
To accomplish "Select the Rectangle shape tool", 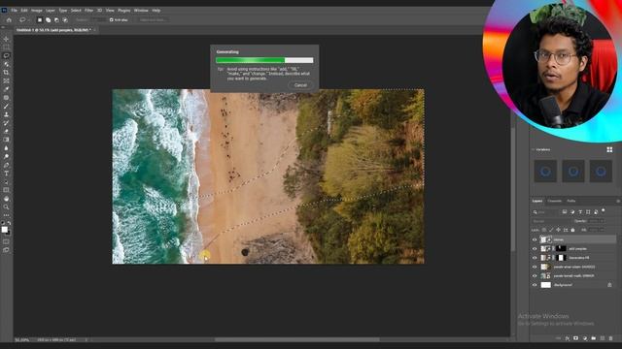I will point(6,190).
